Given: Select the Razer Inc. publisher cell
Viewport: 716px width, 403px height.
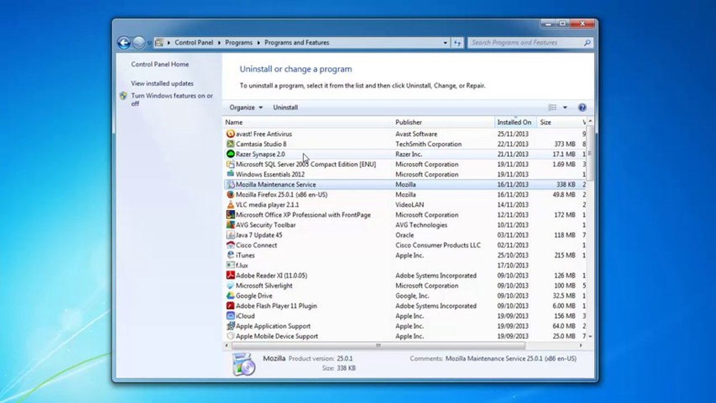Looking at the screenshot, I should 409,154.
